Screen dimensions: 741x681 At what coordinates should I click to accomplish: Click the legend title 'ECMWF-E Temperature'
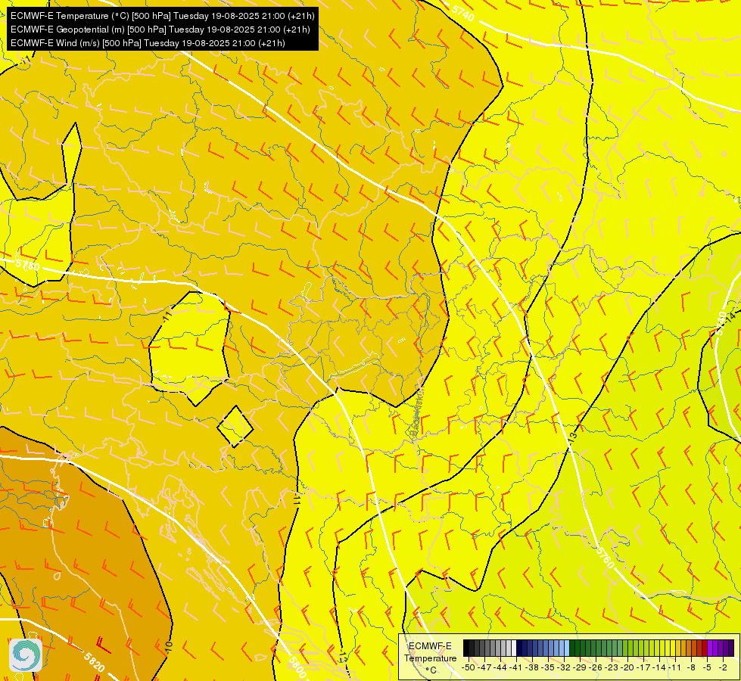(430, 652)
